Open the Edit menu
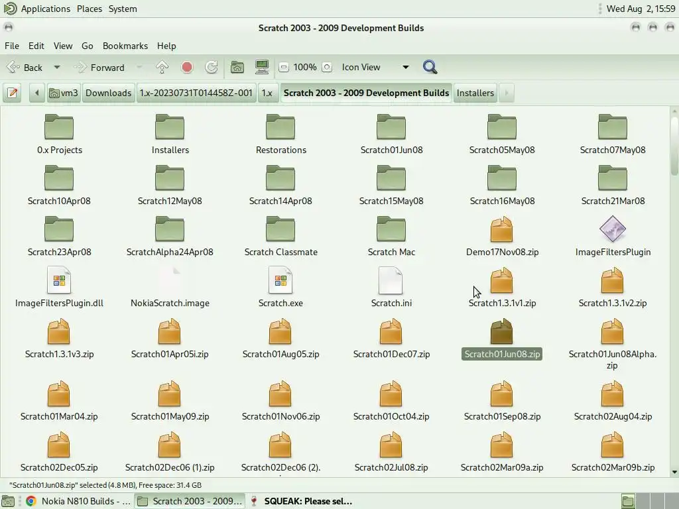The width and height of the screenshot is (679, 509). pos(36,46)
